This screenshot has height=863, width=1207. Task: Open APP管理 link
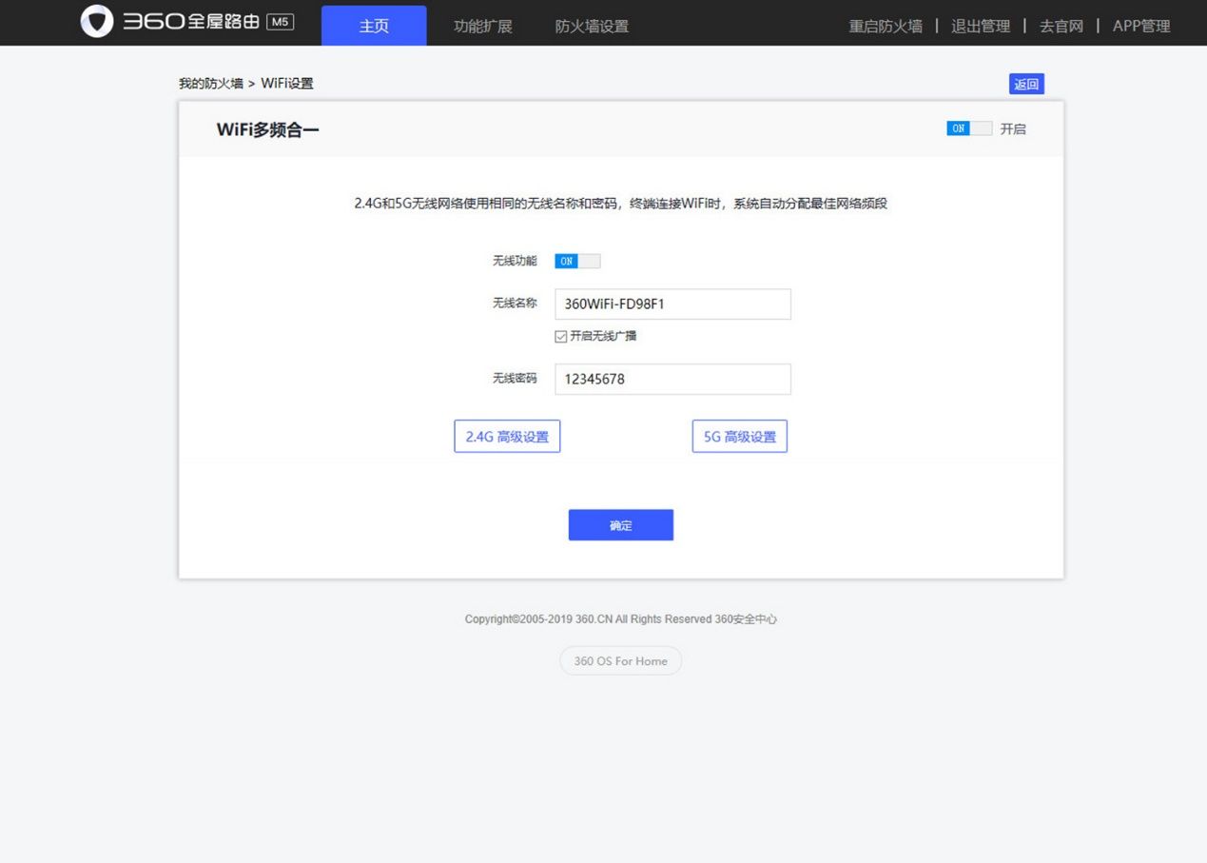1141,26
